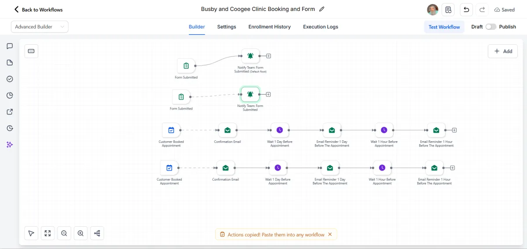527x249 pixels.
Task: Open the AI sparkle sidebar icon
Action: pyautogui.click(x=10, y=145)
